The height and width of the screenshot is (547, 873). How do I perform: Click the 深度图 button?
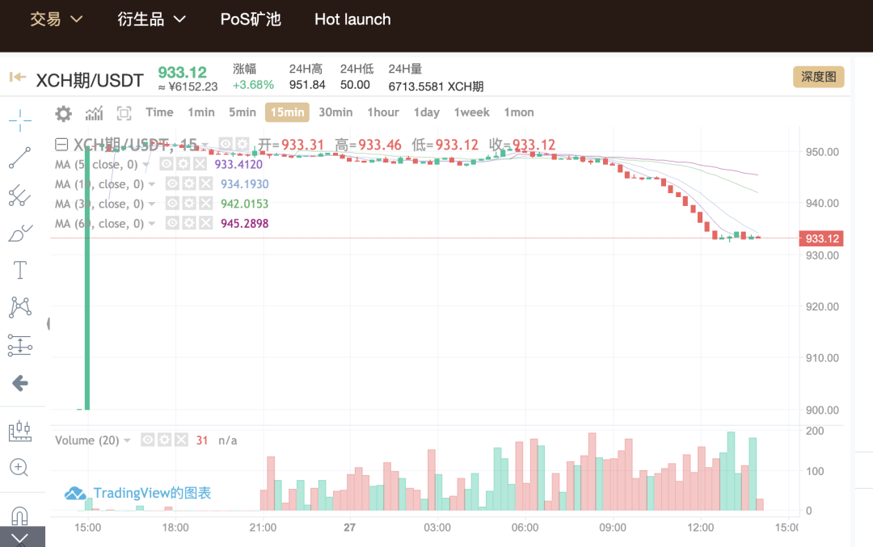tap(818, 77)
